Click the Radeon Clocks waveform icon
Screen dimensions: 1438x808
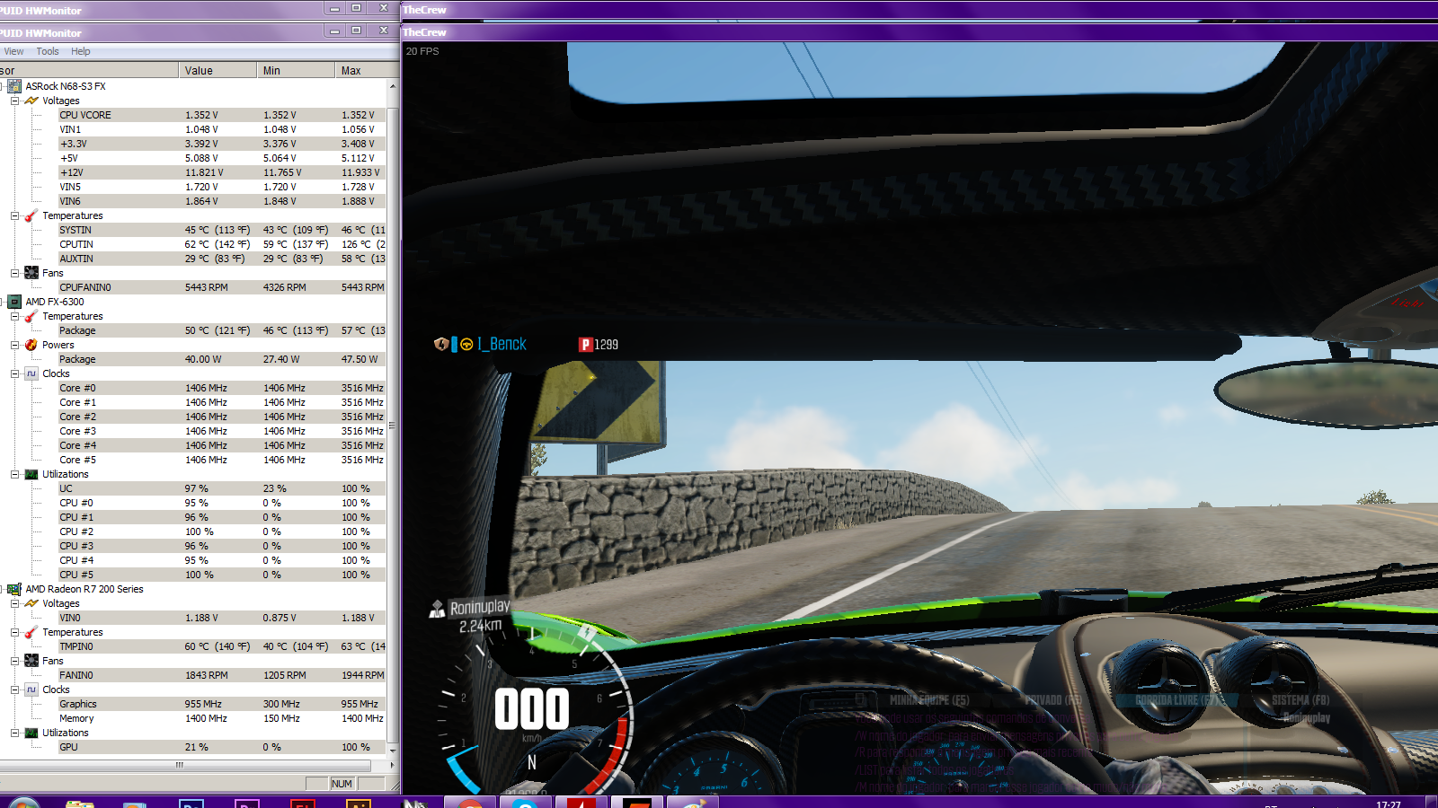[x=31, y=689]
